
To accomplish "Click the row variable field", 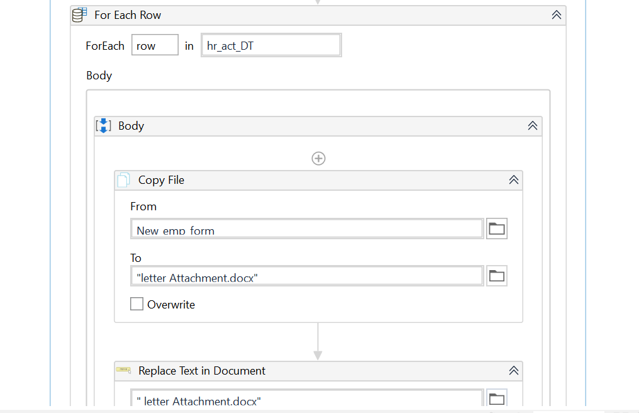I will tap(154, 45).
